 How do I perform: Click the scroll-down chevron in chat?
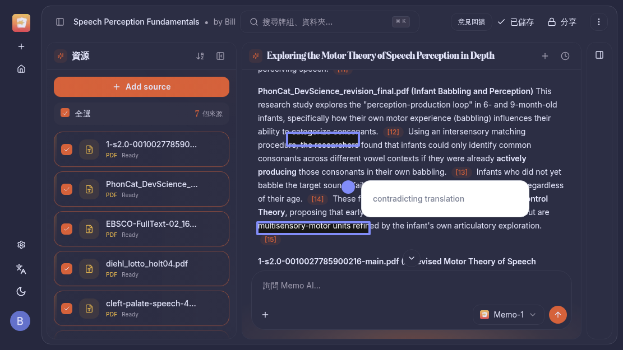coord(412,258)
